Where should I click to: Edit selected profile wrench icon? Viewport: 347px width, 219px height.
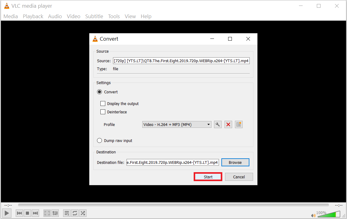tap(218, 124)
